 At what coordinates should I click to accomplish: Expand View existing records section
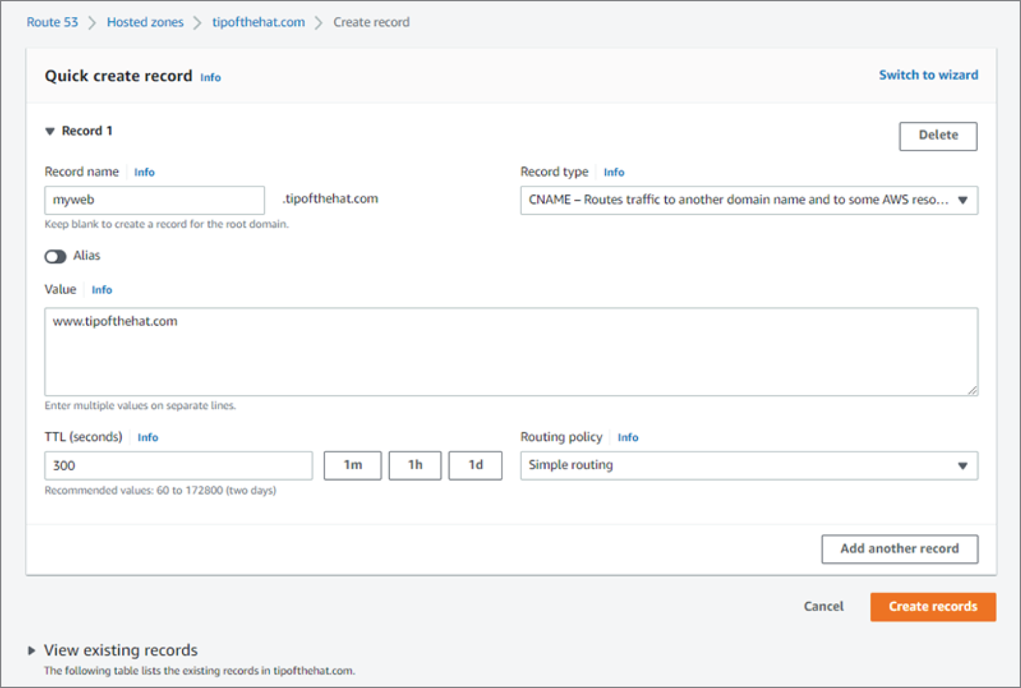coord(31,650)
